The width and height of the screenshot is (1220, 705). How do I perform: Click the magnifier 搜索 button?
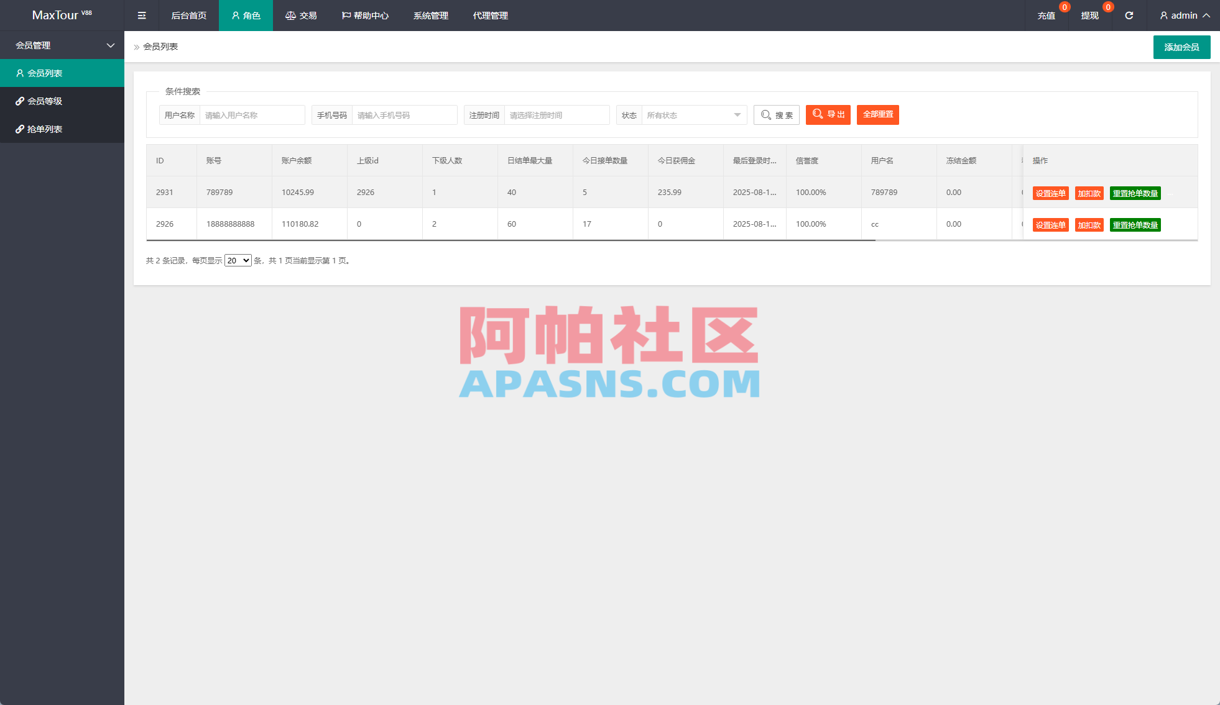point(776,115)
